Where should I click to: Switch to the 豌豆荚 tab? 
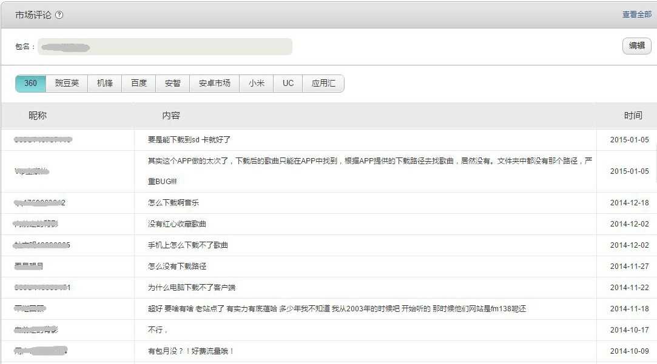(67, 84)
